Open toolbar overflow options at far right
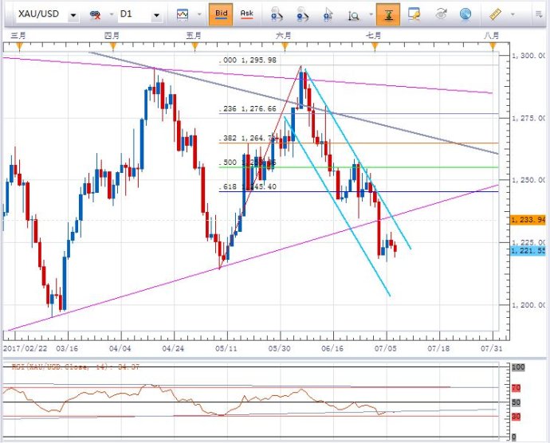The image size is (550, 443). point(539,14)
